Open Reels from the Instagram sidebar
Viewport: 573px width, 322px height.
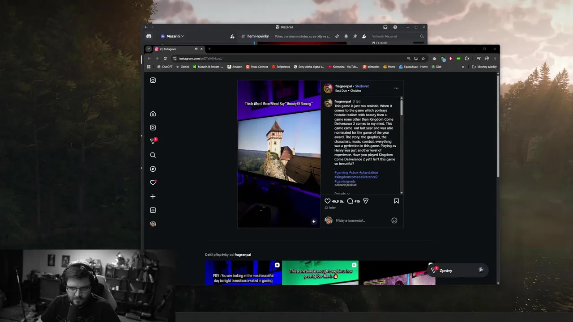click(153, 127)
